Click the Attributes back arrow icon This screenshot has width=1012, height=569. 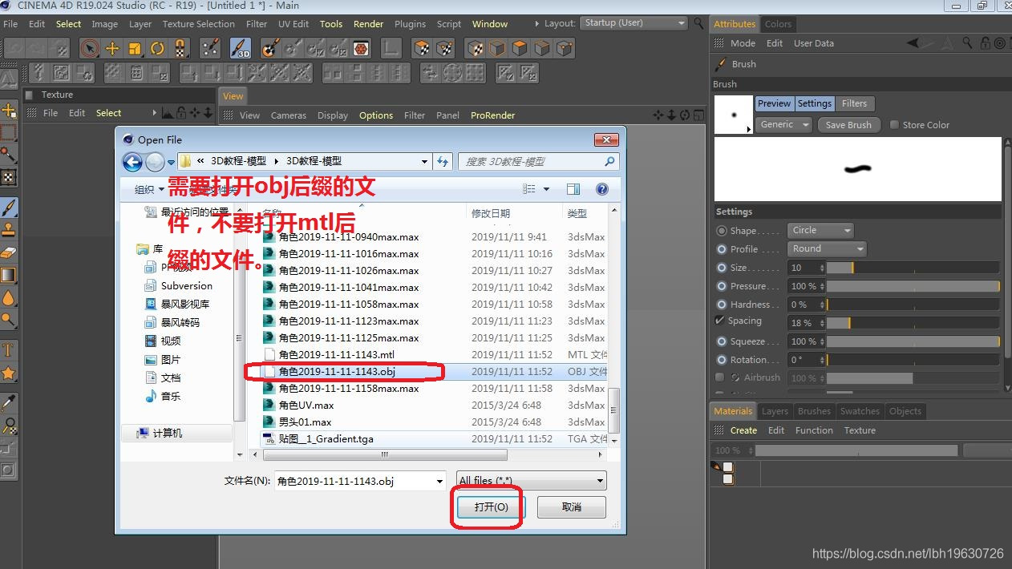(x=913, y=43)
